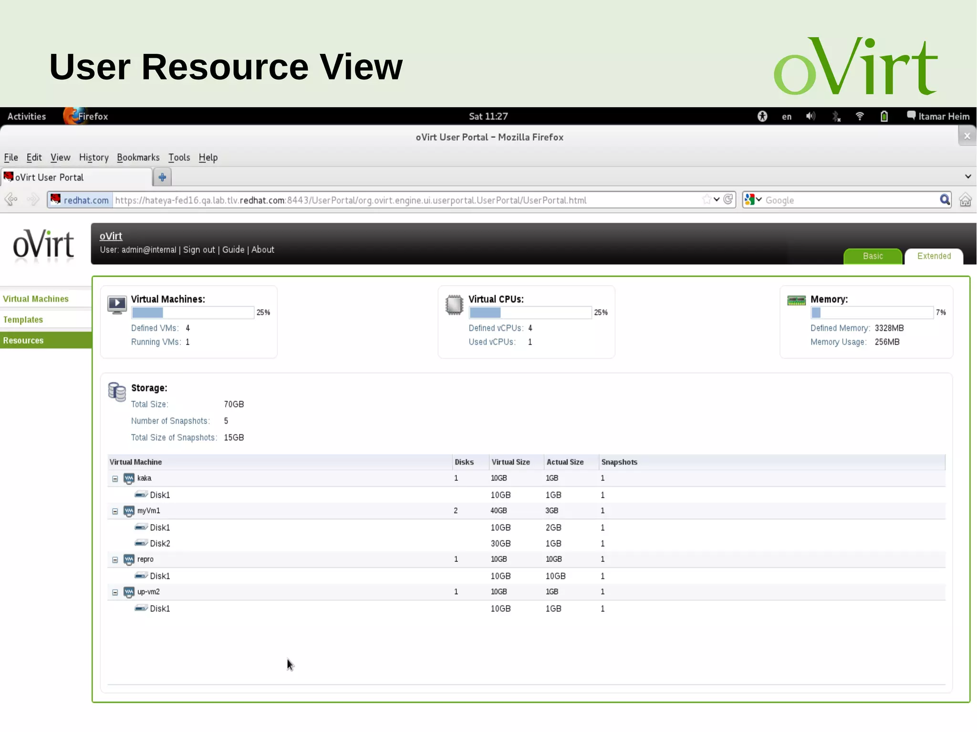Collapse the repro VM row
977x732 pixels.
115,560
